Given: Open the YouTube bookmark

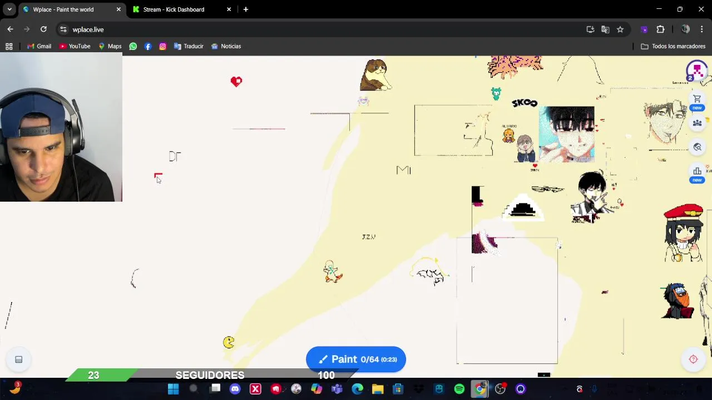Looking at the screenshot, I should click(75, 46).
